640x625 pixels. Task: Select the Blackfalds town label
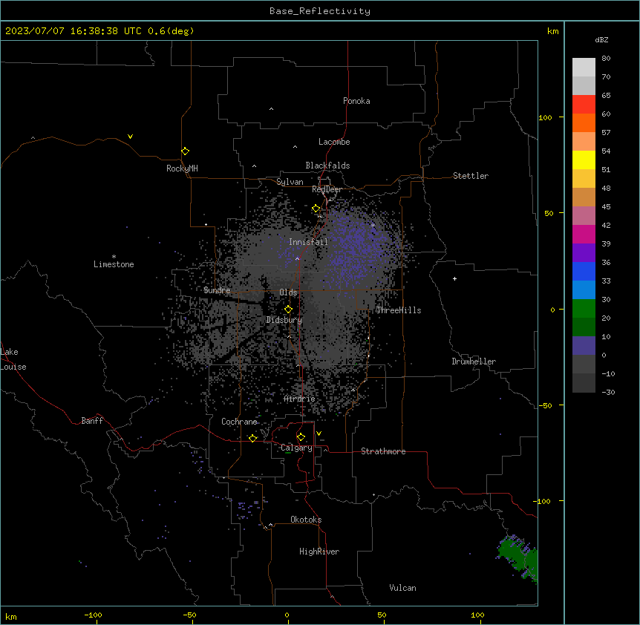point(327,166)
